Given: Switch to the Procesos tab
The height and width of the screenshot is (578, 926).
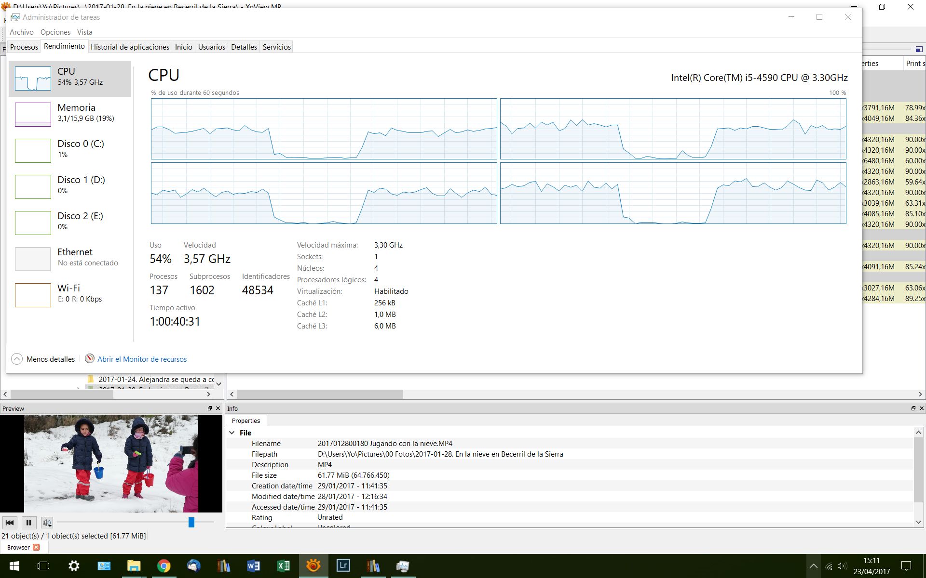Looking at the screenshot, I should click(24, 47).
